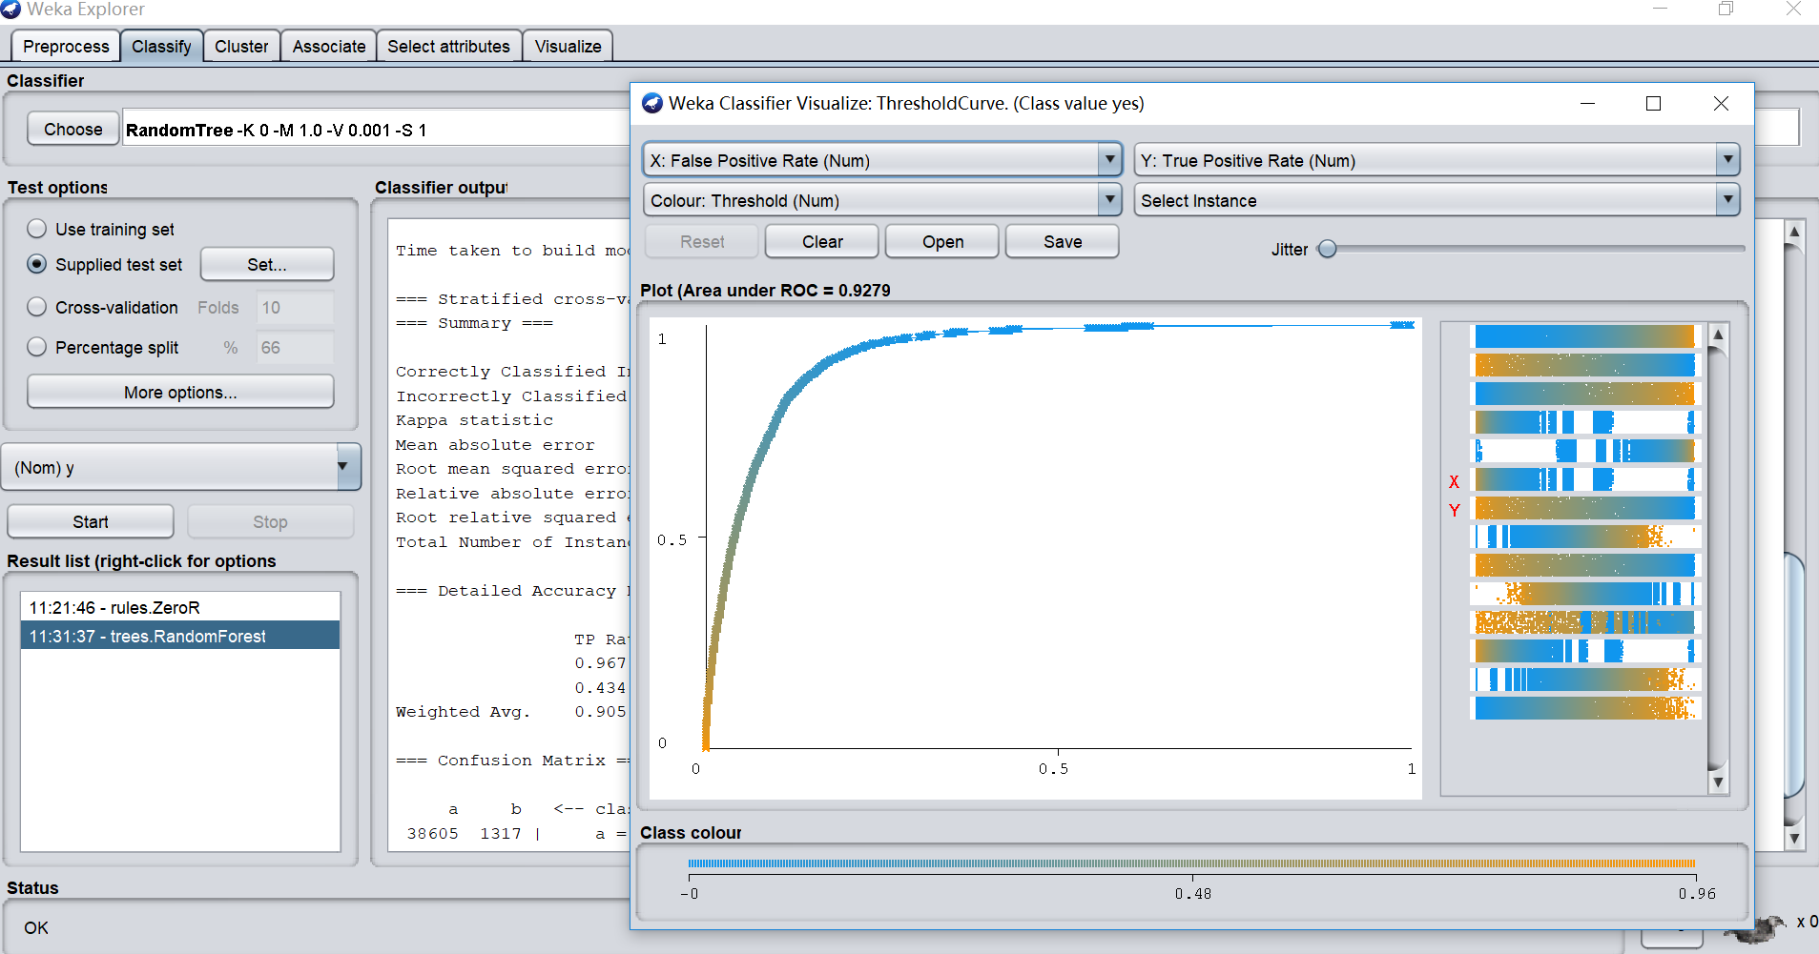Click the red Y axis marker beside the strips

point(1454,511)
